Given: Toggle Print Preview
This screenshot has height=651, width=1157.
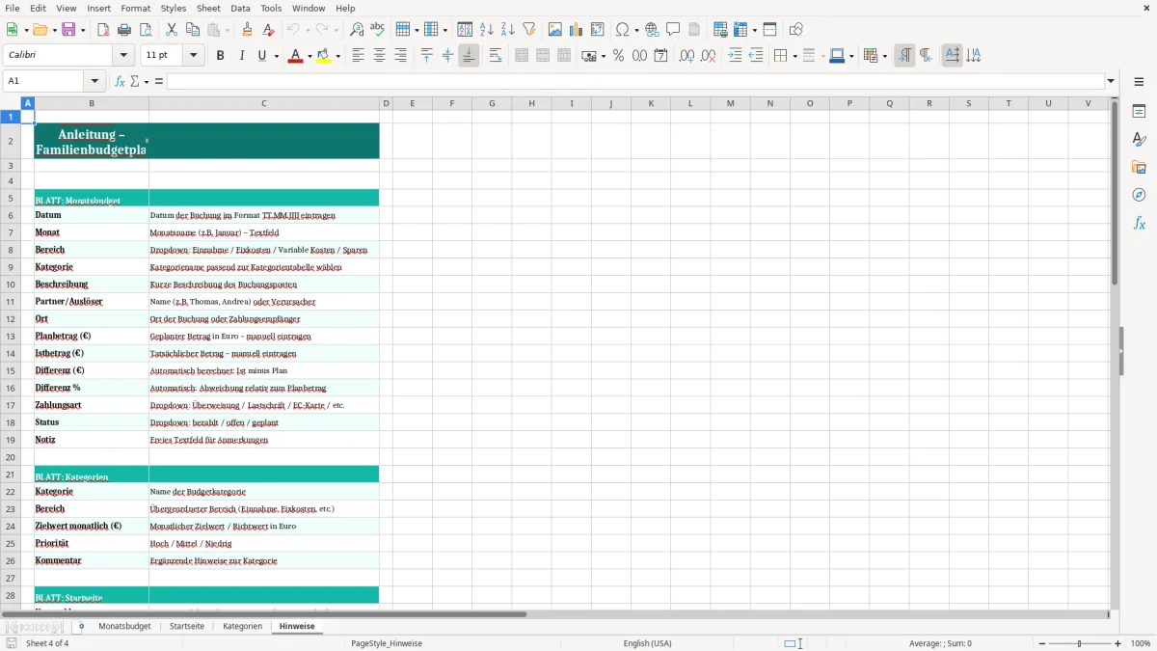Looking at the screenshot, I should tap(146, 30).
